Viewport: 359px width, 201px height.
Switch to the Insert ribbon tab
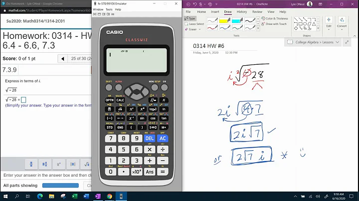[215, 11]
